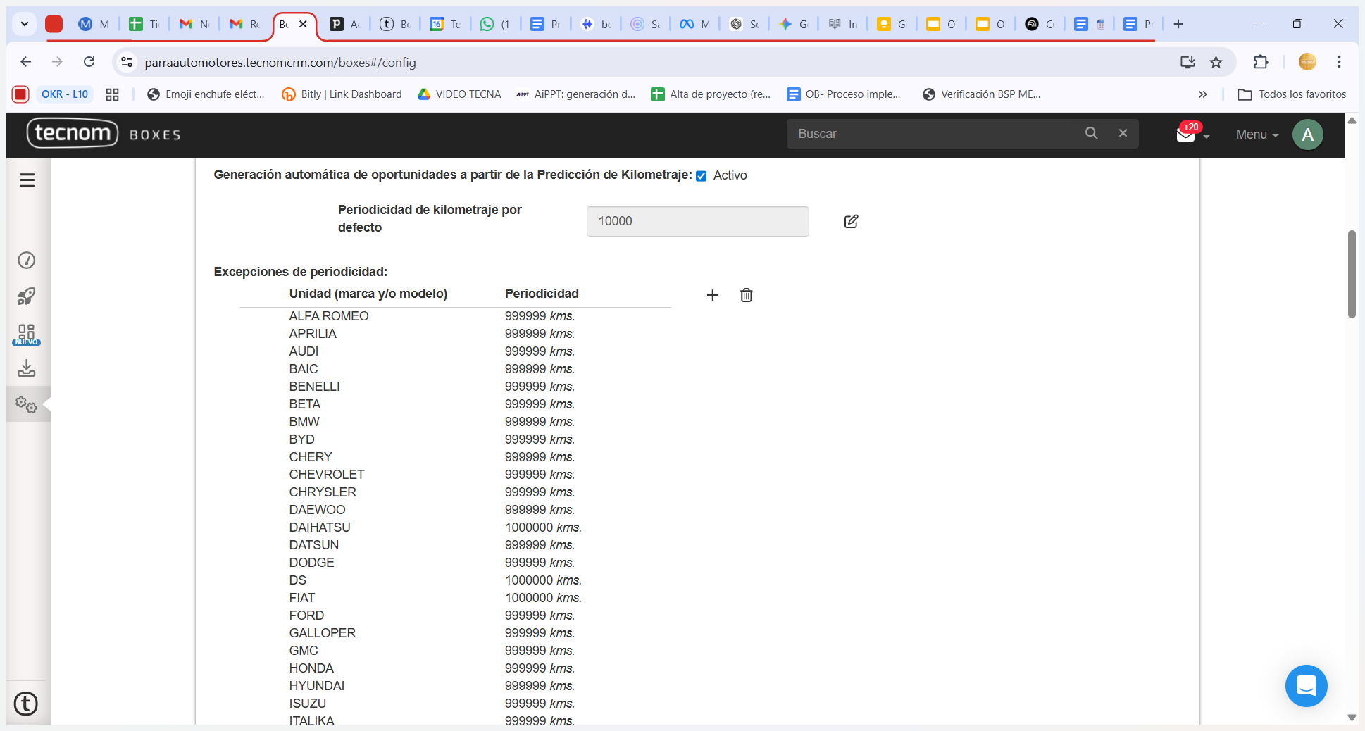Open the Bitly Link Dashboard bookmark
The width and height of the screenshot is (1365, 731).
(342, 94)
